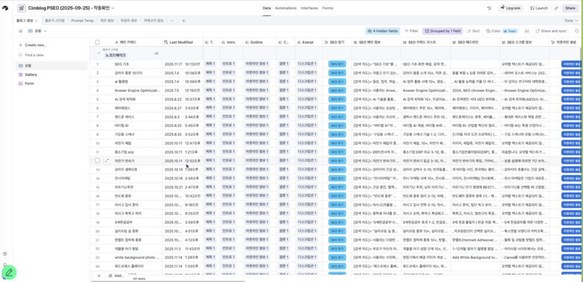Screen dimensions: 583x282
Task: Click 아웃라인 생성 button in ai 활용법 row
Action: [x=572, y=82]
